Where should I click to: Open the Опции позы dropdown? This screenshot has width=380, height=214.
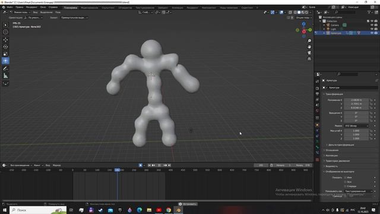point(303,18)
